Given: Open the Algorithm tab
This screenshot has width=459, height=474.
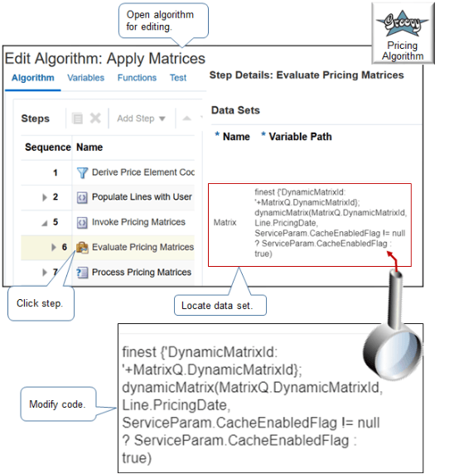Looking at the screenshot, I should (33, 78).
